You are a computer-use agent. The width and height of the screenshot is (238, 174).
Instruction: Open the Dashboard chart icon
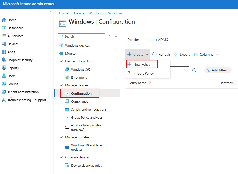(4, 28)
